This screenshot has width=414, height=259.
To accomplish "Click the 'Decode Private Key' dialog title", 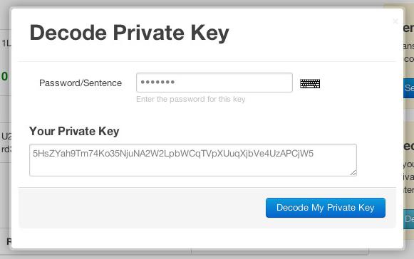I will (x=130, y=33).
